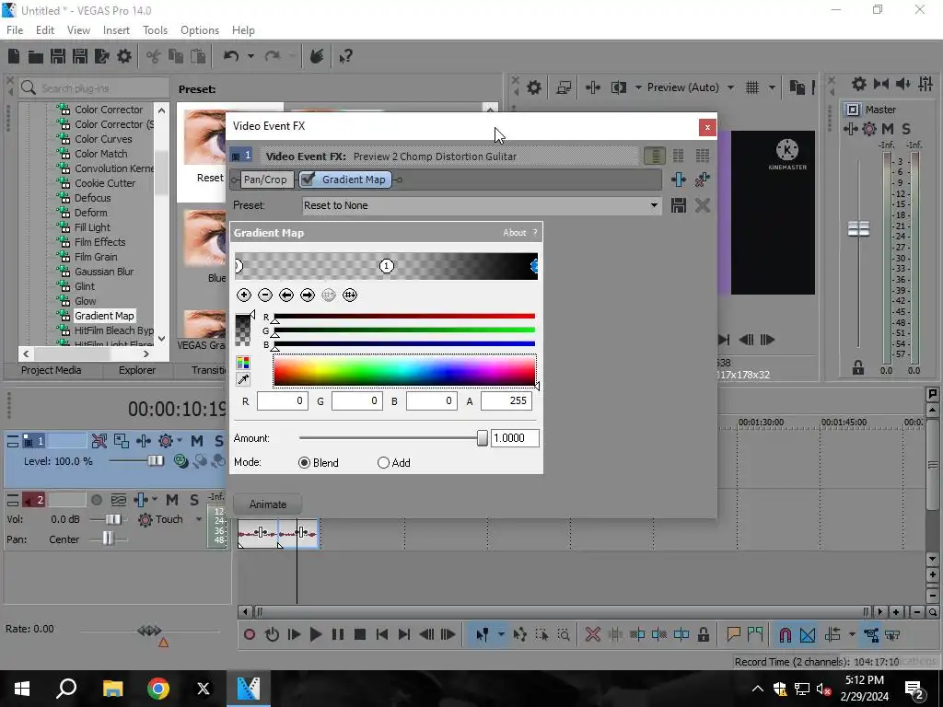Open video preview settings gear icon
The width and height of the screenshot is (943, 707).
[533, 87]
